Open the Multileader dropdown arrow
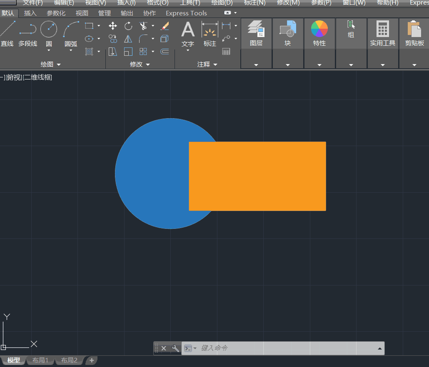The height and width of the screenshot is (367, 429). click(236, 39)
